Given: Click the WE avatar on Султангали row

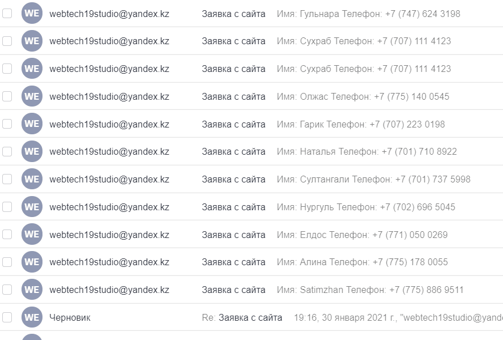Looking at the screenshot, I should coord(32,179).
